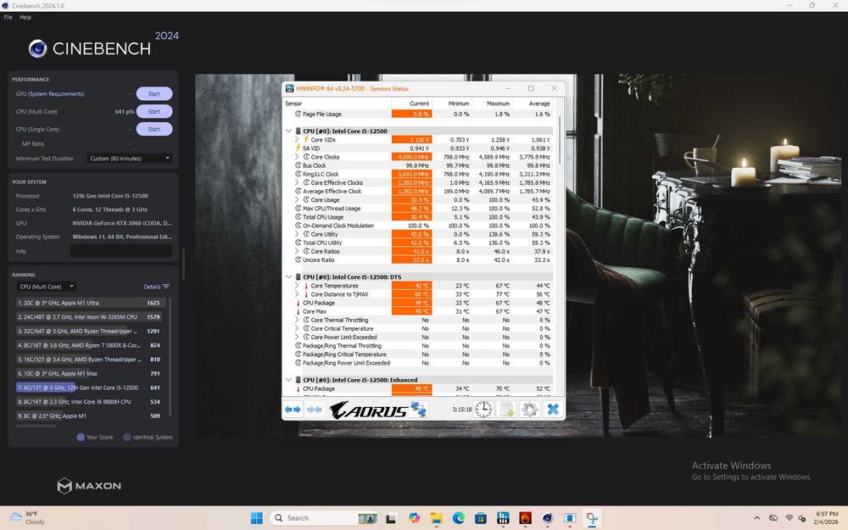This screenshot has width=848, height=530.
Task: Close sensors with blue X icon
Action: [x=553, y=410]
